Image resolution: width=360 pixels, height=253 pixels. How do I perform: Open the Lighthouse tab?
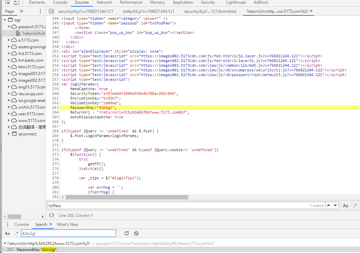(236, 2)
